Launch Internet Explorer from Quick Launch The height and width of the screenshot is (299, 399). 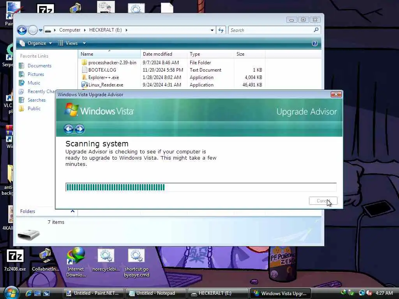pyautogui.click(x=28, y=293)
